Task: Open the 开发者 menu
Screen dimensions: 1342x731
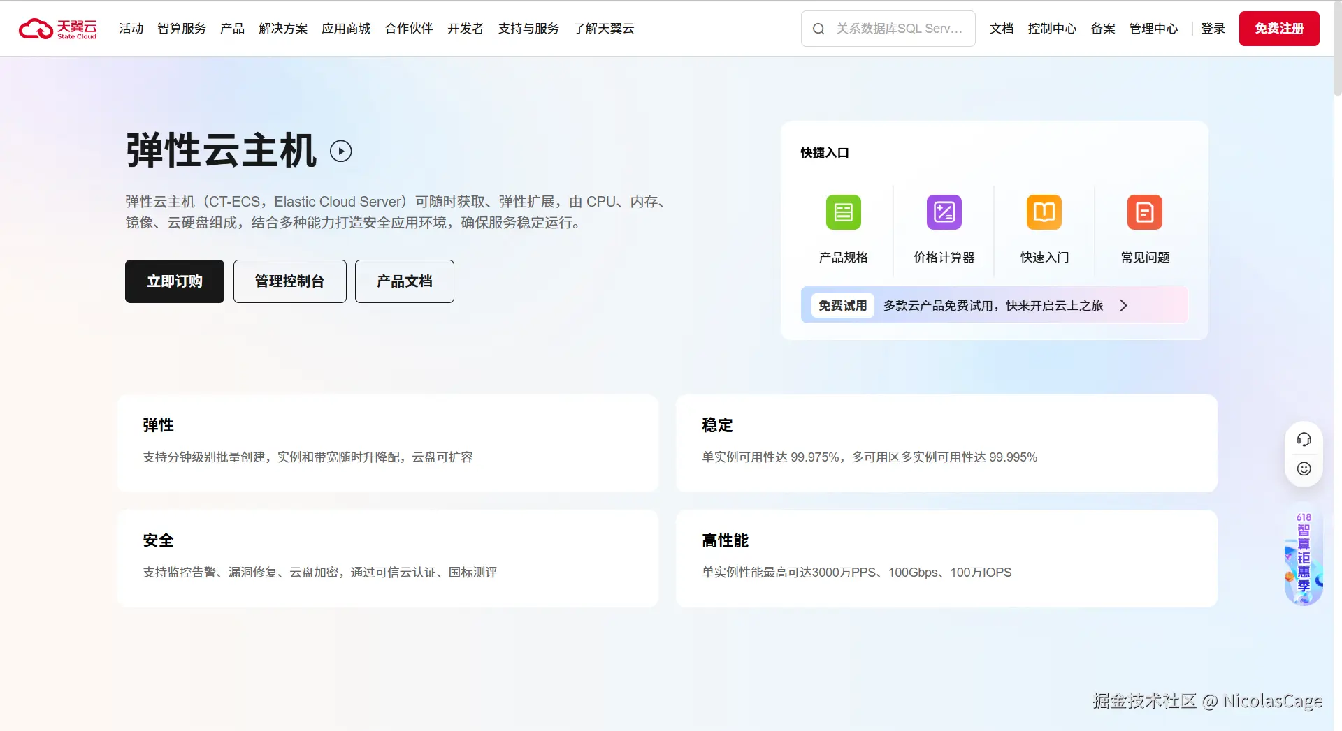Action: (466, 29)
